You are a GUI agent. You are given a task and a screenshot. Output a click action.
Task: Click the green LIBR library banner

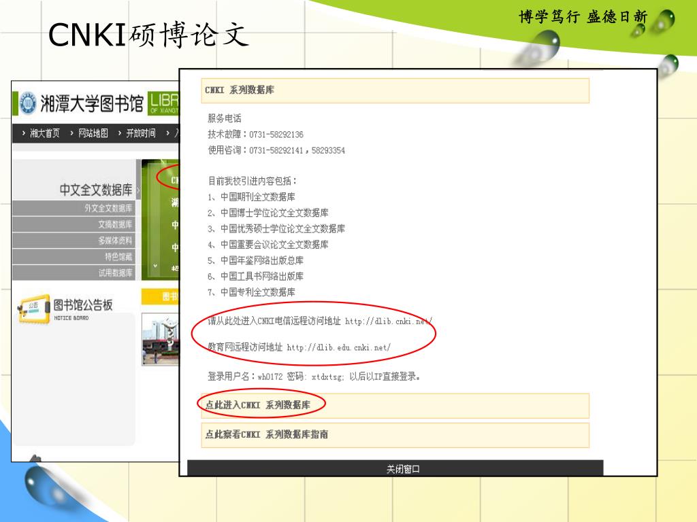coord(163,103)
